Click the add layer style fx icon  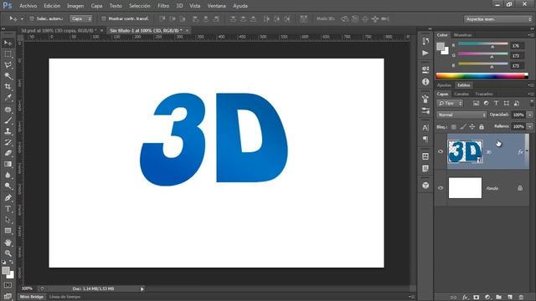(466, 298)
